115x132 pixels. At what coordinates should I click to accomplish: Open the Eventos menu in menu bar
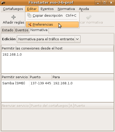coord(47,9)
